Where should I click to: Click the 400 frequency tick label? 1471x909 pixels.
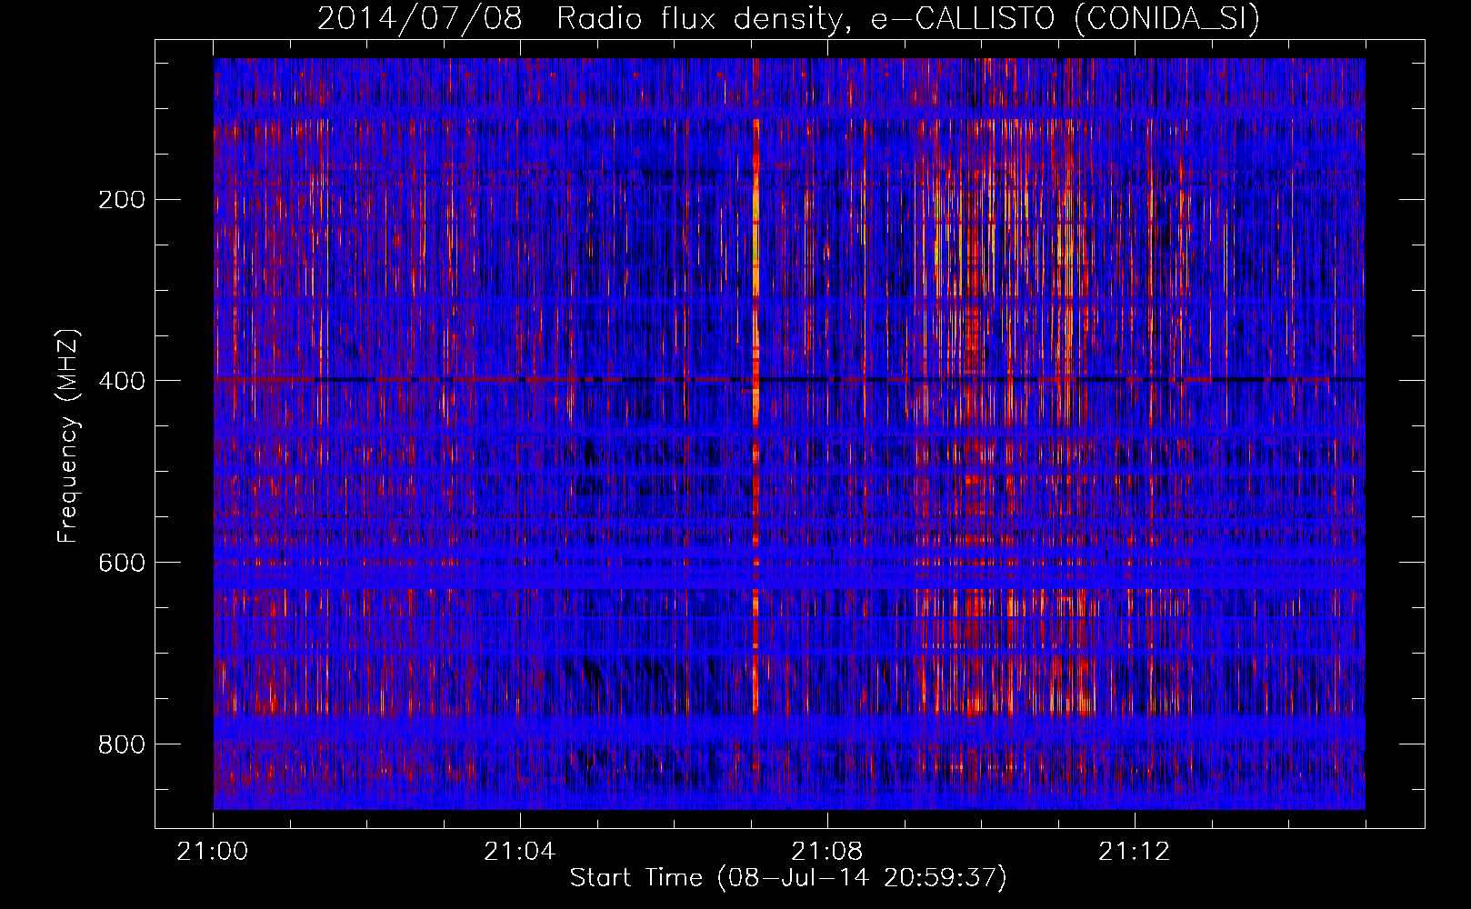tap(122, 381)
